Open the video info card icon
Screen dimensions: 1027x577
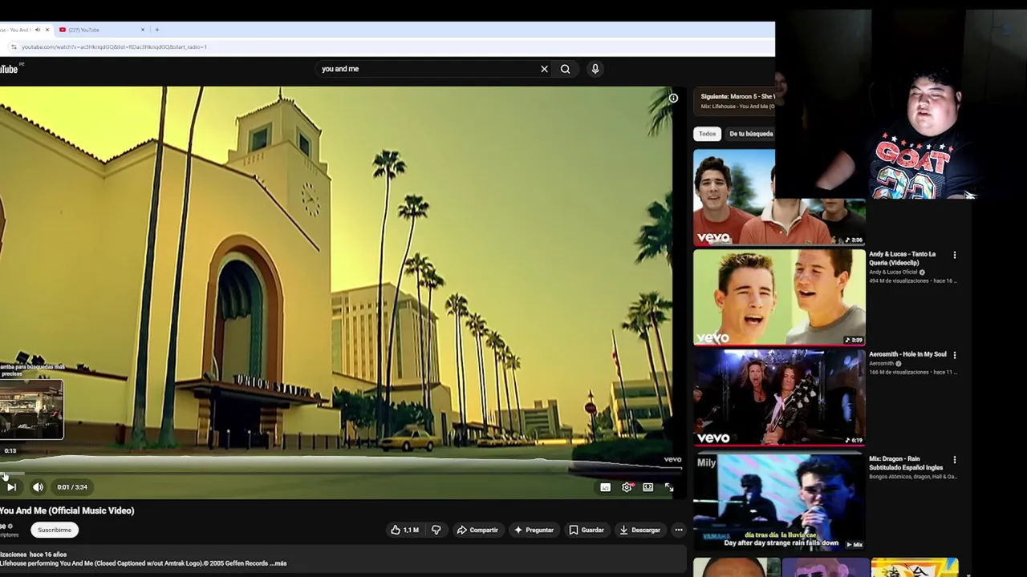click(673, 99)
